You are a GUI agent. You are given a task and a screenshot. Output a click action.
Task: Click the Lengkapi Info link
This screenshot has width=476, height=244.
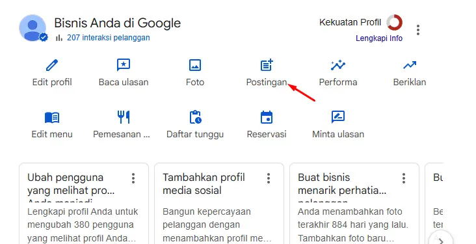pyautogui.click(x=379, y=38)
